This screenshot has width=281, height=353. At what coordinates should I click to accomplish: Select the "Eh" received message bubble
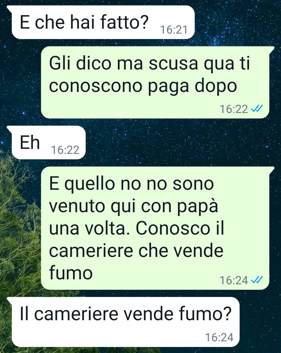49,142
